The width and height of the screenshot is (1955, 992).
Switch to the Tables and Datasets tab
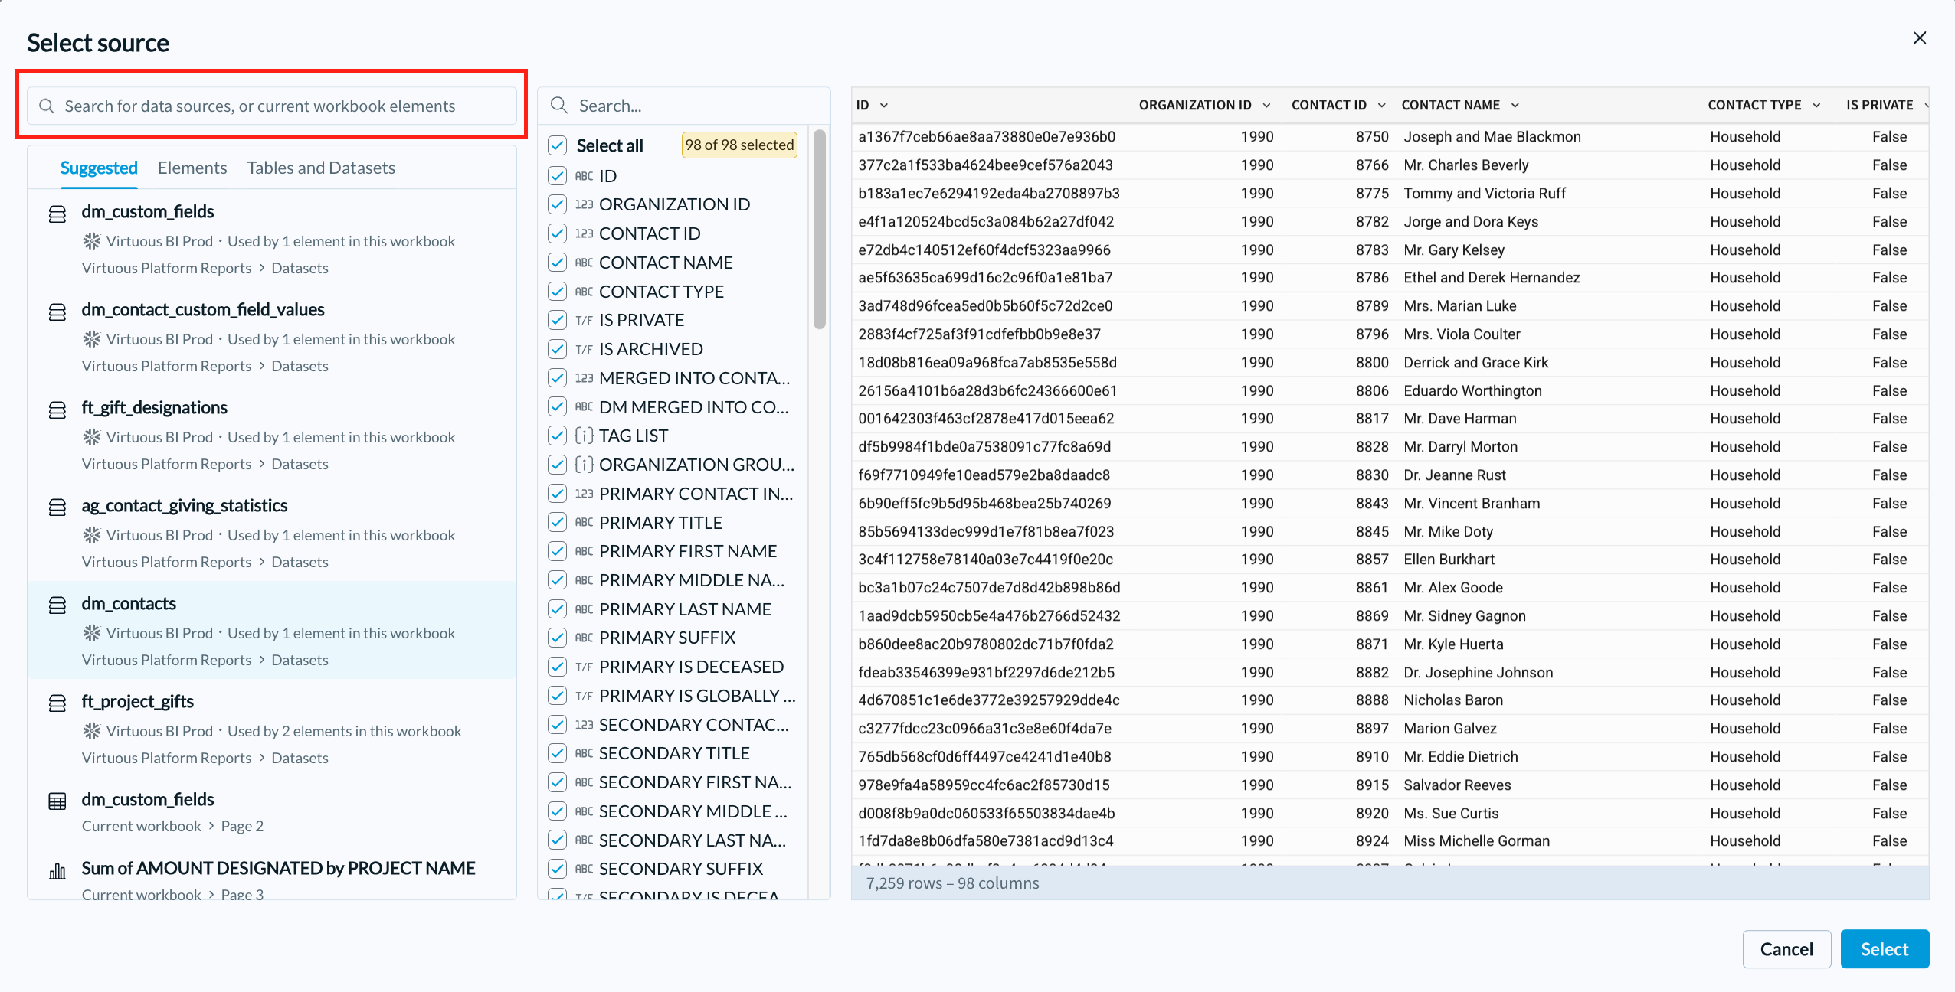tap(321, 168)
